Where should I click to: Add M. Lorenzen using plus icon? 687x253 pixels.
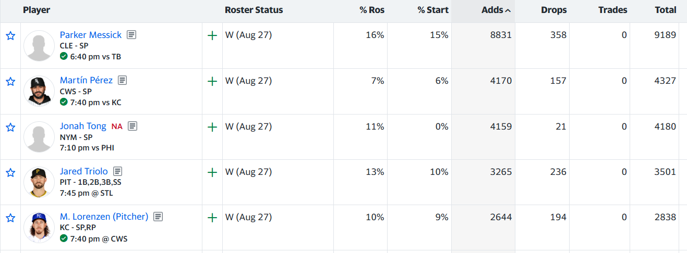(212, 218)
